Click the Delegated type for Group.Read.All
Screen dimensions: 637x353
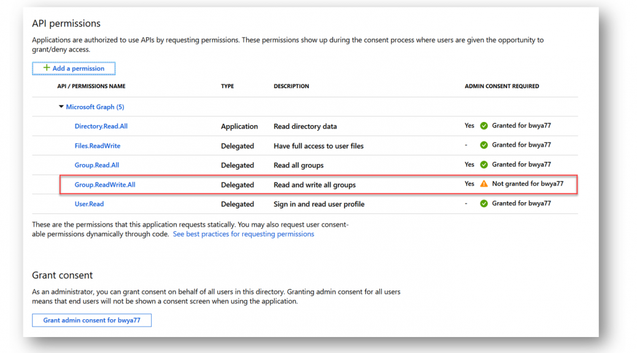tap(237, 165)
